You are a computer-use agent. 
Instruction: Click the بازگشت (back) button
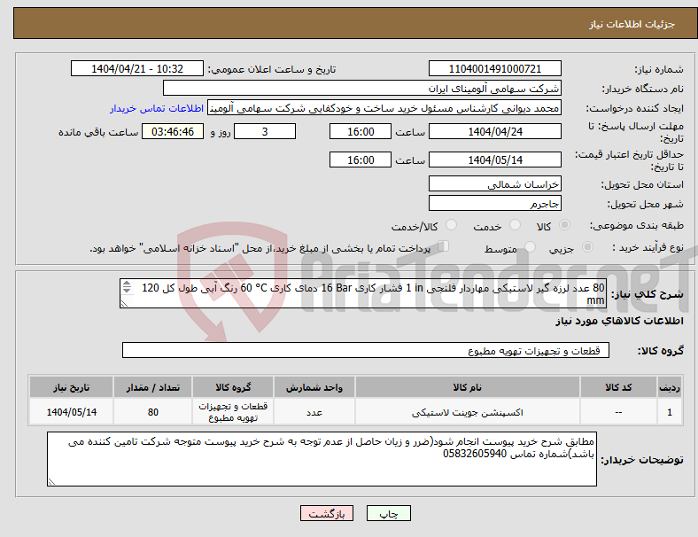click(326, 513)
